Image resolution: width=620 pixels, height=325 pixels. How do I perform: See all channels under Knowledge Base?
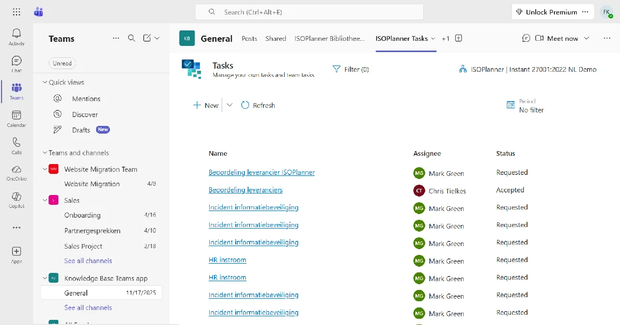coord(88,307)
